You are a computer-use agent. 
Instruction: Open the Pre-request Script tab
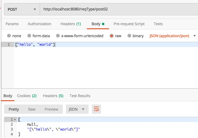tap(129, 24)
